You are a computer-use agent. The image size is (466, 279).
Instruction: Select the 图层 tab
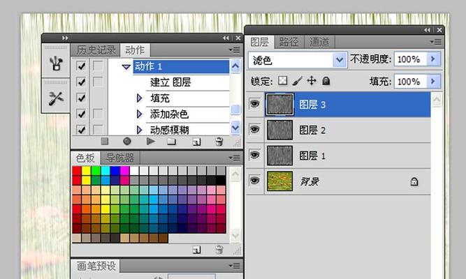(x=259, y=42)
